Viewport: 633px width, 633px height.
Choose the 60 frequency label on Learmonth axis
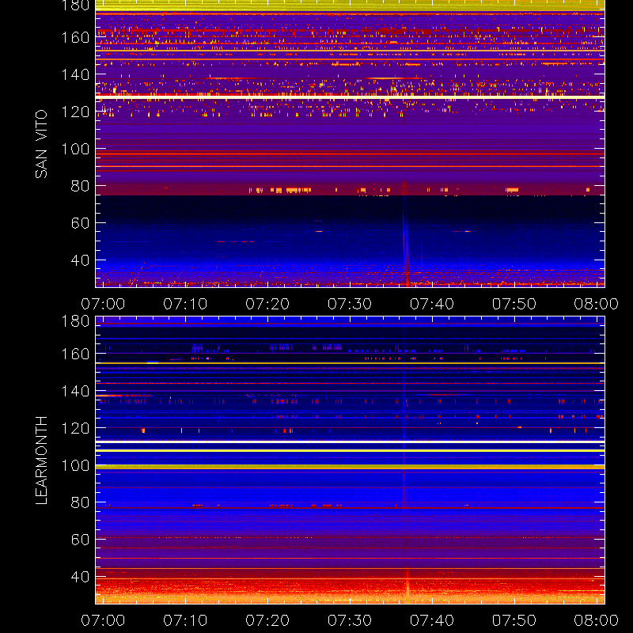tap(80, 540)
